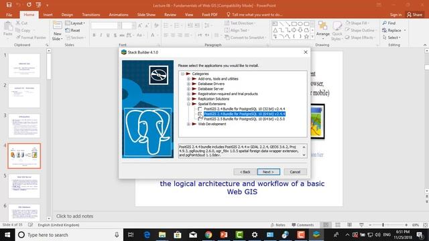Click Normal view icon in status bar
The height and width of the screenshot is (241, 429).
[x=326, y=225]
